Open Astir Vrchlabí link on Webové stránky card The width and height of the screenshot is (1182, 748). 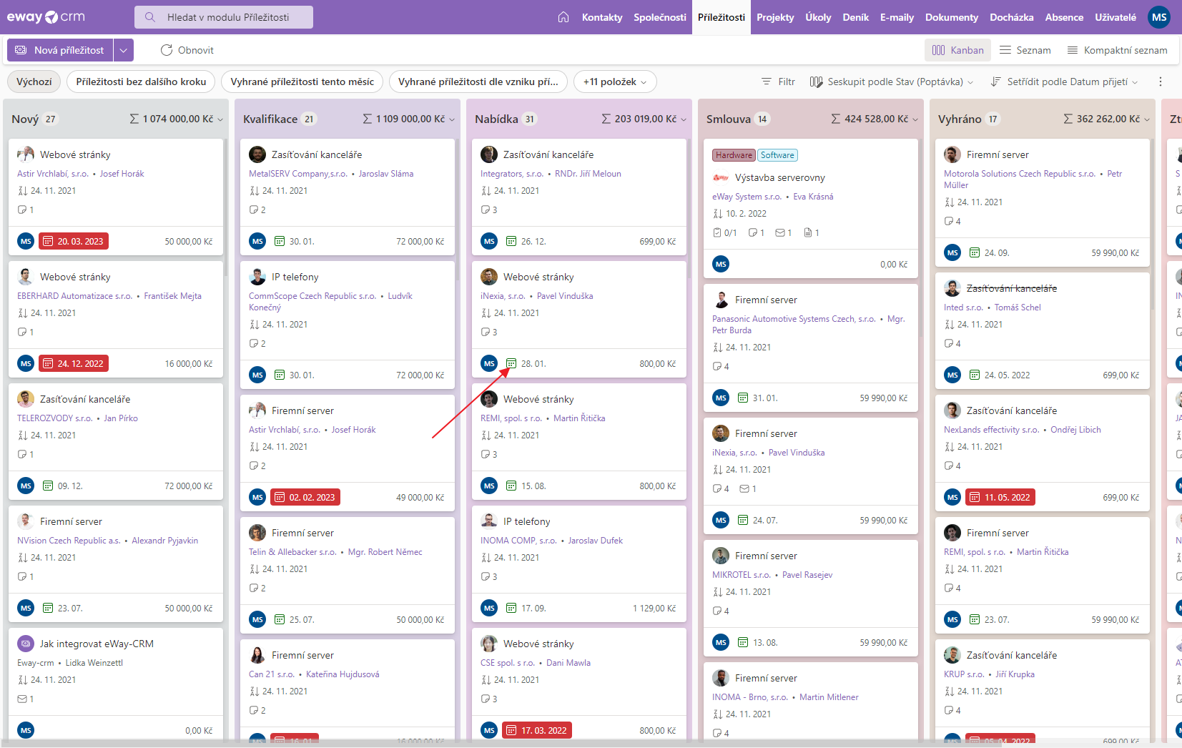tap(53, 174)
